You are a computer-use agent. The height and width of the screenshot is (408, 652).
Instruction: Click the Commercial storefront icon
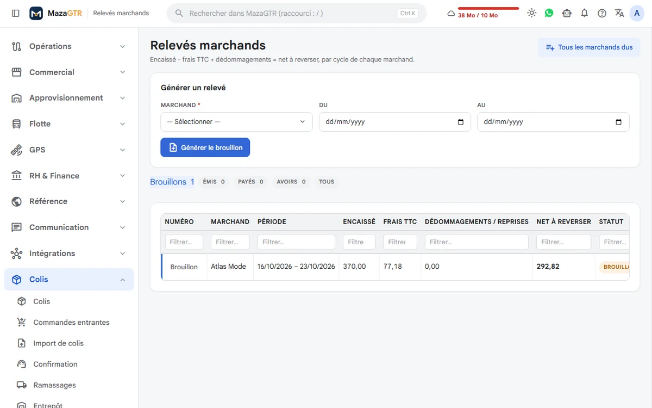click(x=16, y=72)
